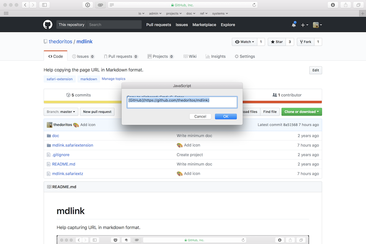Star the repository

coord(277,42)
